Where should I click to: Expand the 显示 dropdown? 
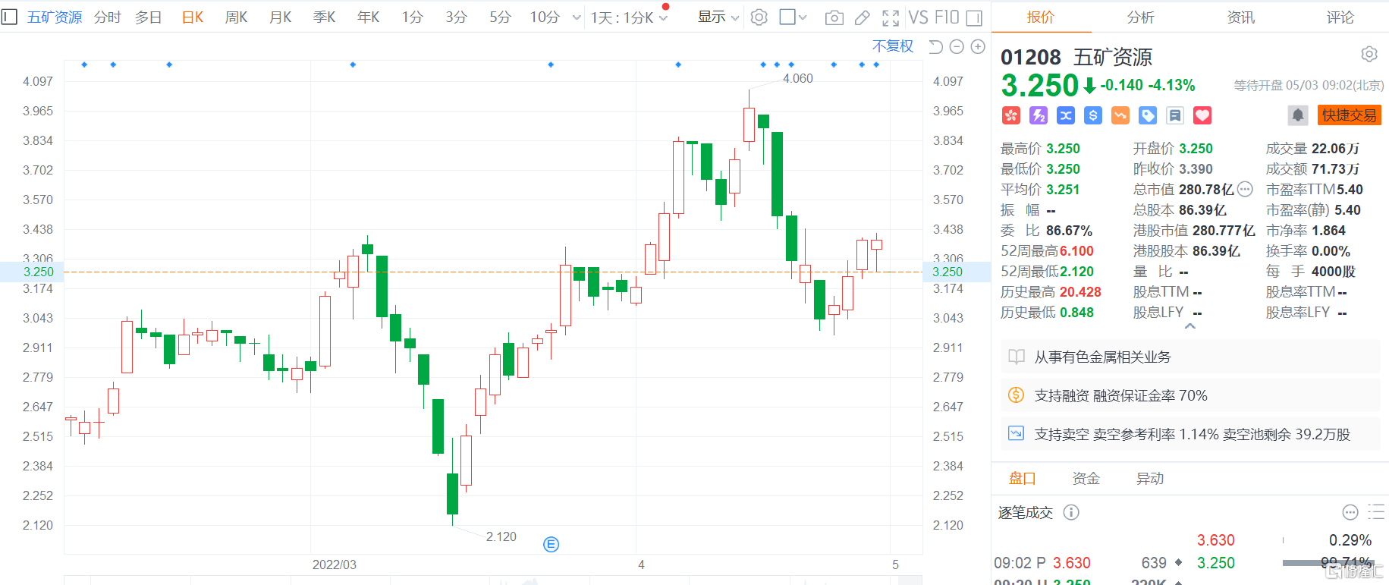tap(718, 17)
